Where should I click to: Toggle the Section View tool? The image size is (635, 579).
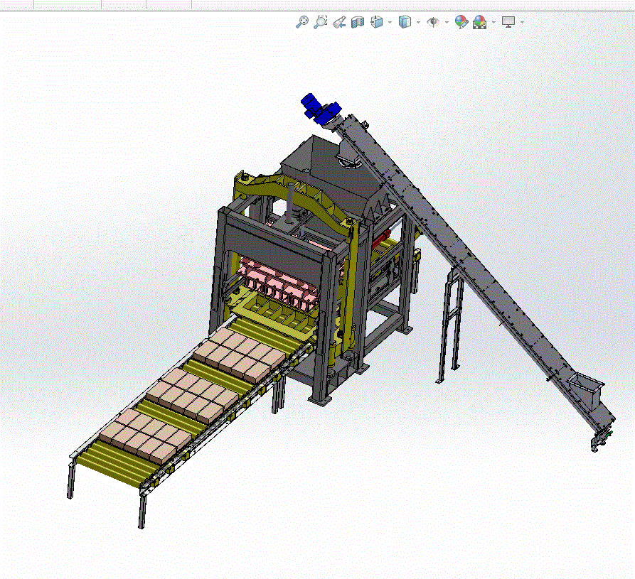(x=358, y=22)
